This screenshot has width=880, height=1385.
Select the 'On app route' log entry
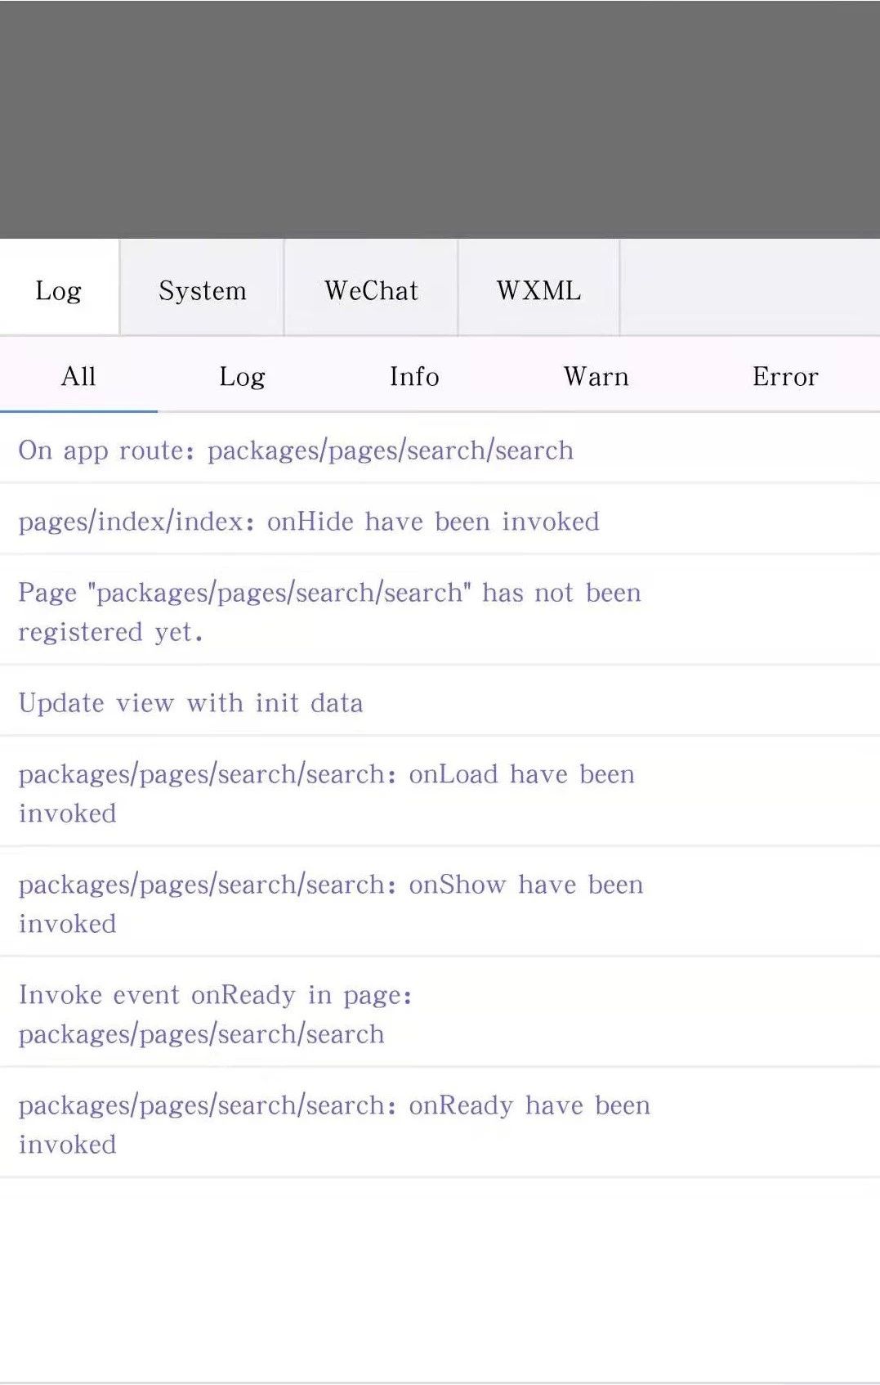click(x=440, y=449)
